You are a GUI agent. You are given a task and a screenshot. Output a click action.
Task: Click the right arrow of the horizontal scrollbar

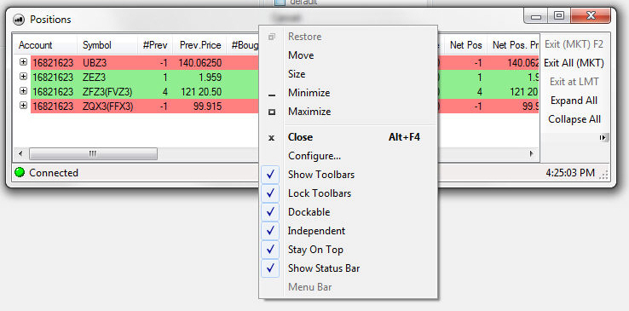coord(532,153)
